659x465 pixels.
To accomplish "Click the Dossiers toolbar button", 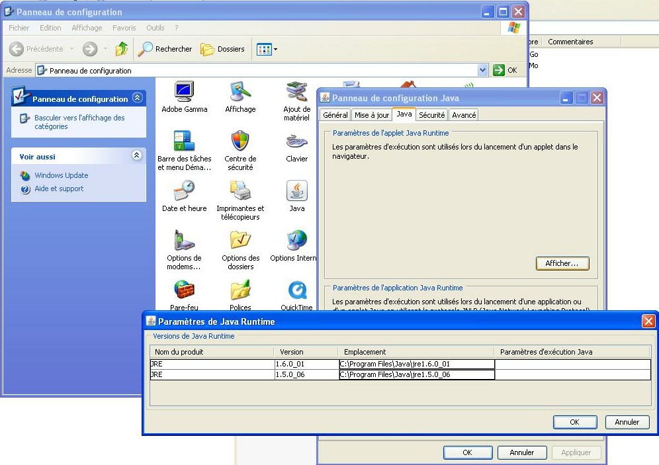I will 223,49.
